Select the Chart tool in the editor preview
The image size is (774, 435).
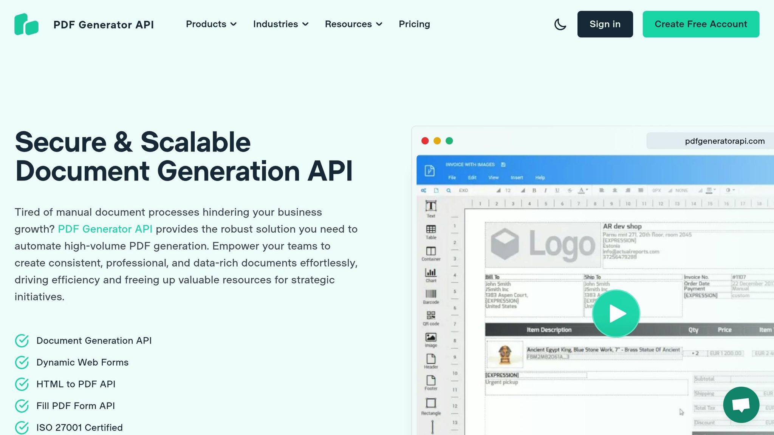(x=431, y=275)
